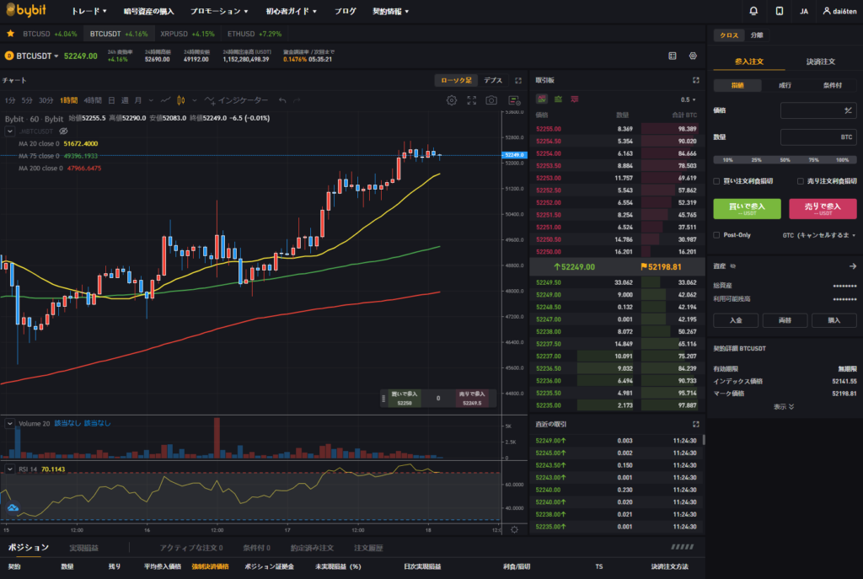863x579 pixels.
Task: Show only buy orders in order book
Action: pos(558,99)
